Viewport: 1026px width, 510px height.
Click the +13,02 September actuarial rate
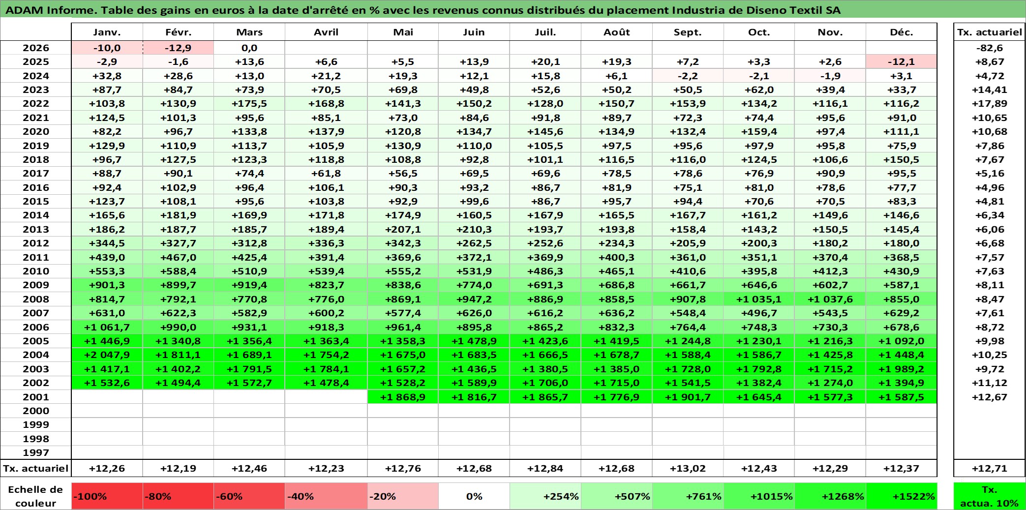coord(688,468)
